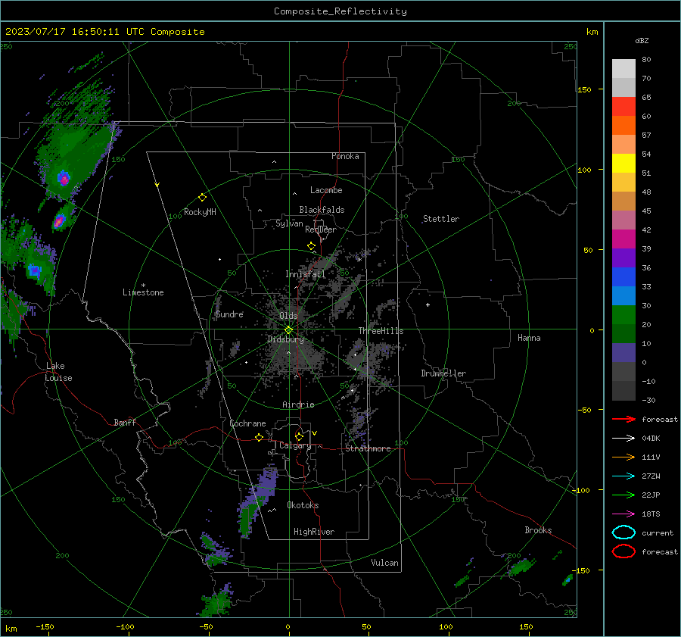Click the 30 dBZ light blue swatch
This screenshot has width=681, height=637.
coord(623,295)
